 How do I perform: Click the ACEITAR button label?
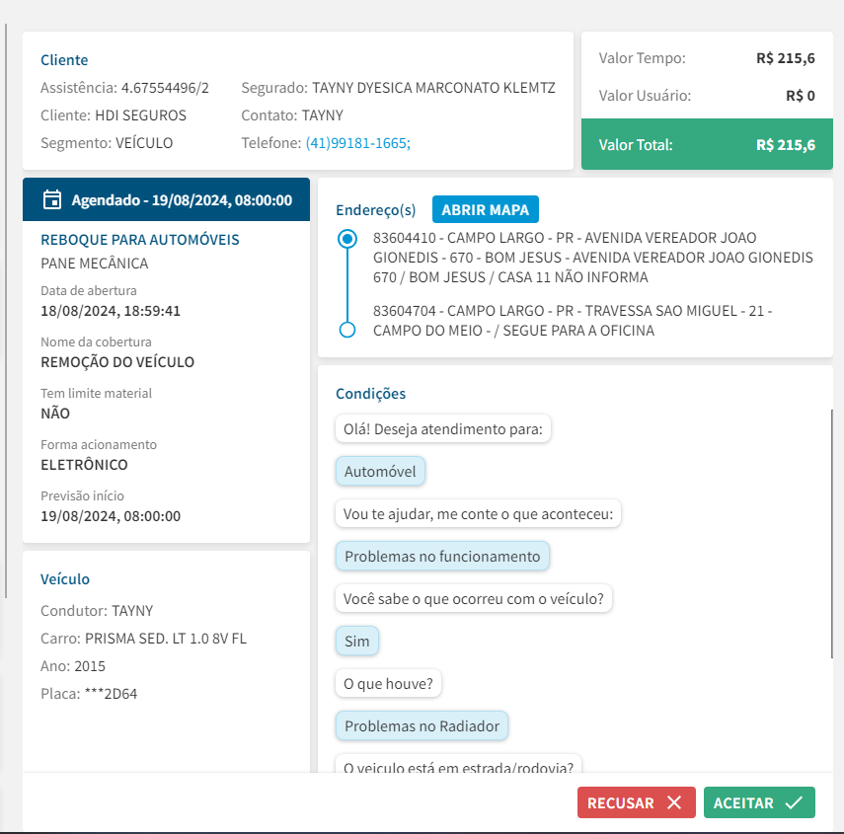(743, 803)
